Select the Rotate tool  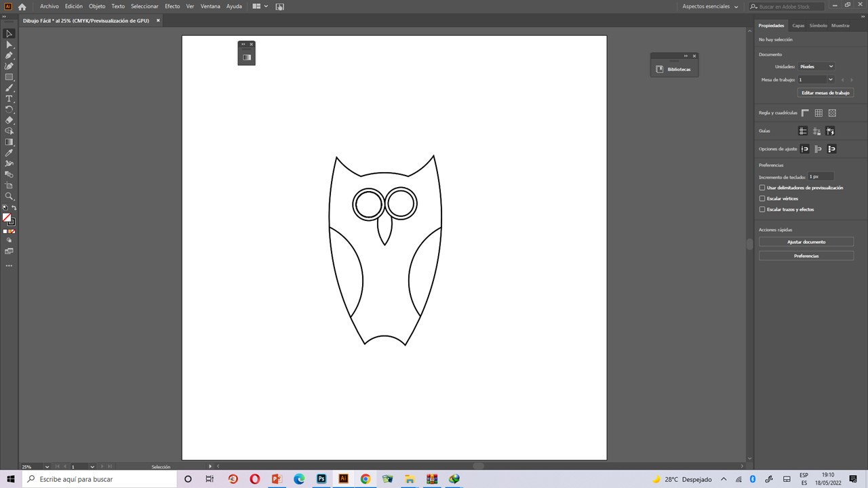pos(9,109)
